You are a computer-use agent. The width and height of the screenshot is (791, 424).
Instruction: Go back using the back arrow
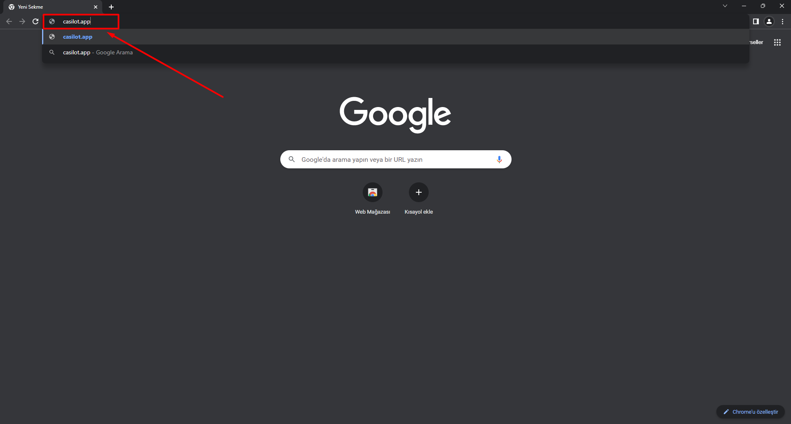tap(9, 21)
